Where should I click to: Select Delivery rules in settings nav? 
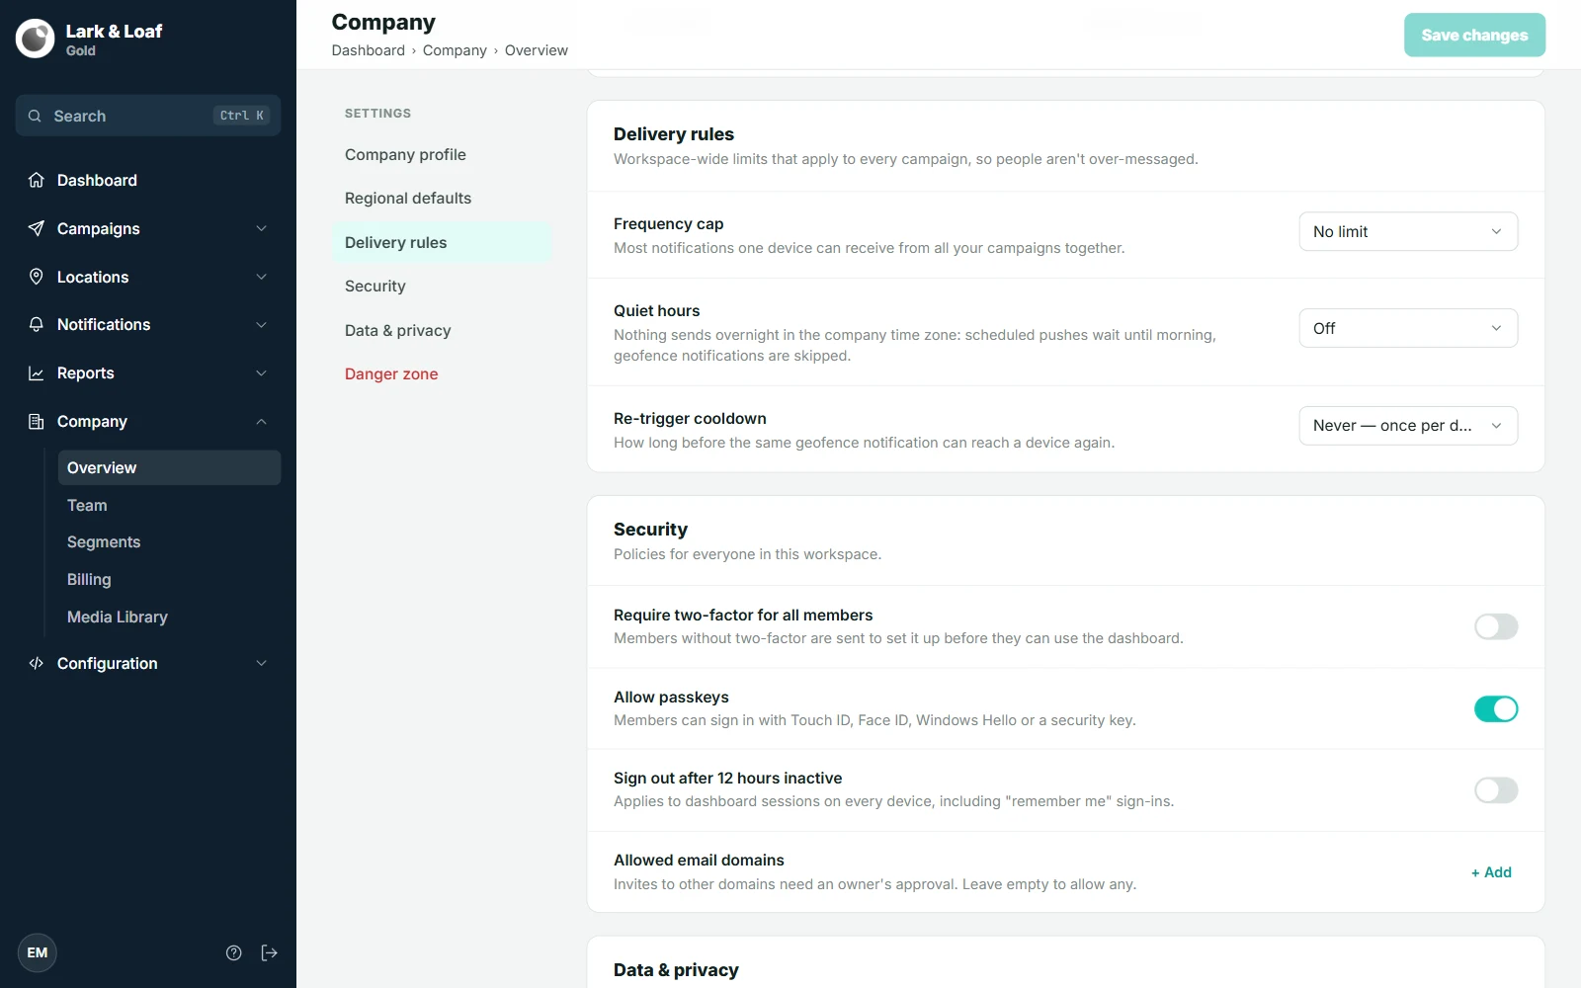pyautogui.click(x=441, y=242)
